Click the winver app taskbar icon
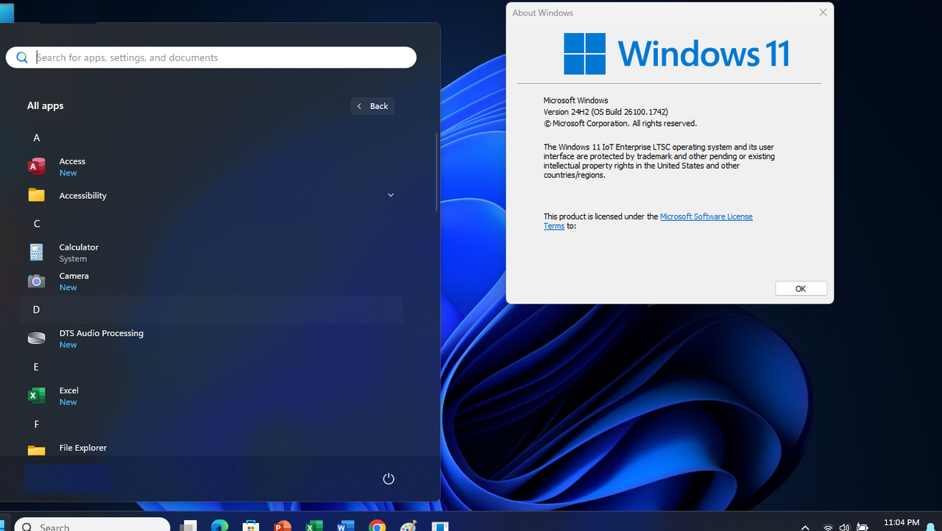This screenshot has height=531, width=942. (440, 525)
